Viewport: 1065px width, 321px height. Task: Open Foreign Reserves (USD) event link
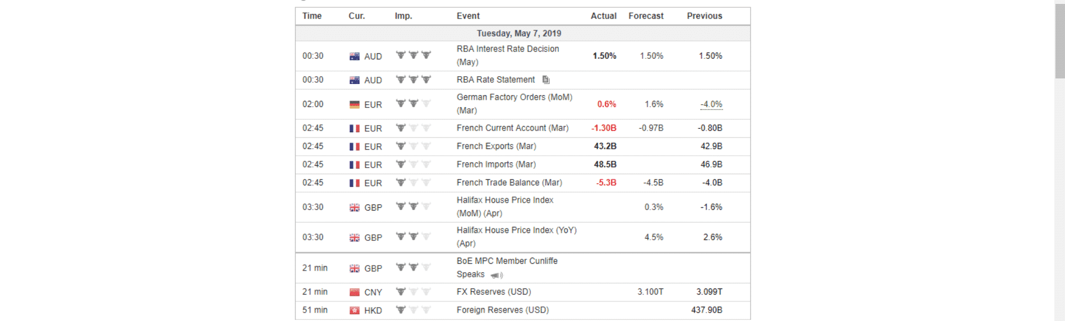pyautogui.click(x=503, y=310)
